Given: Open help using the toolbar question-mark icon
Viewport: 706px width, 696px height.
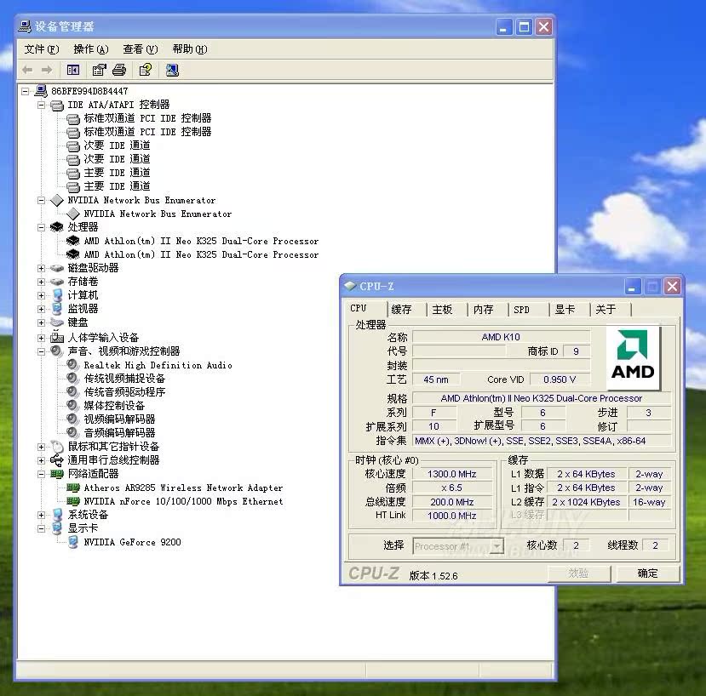Looking at the screenshot, I should tap(146, 70).
